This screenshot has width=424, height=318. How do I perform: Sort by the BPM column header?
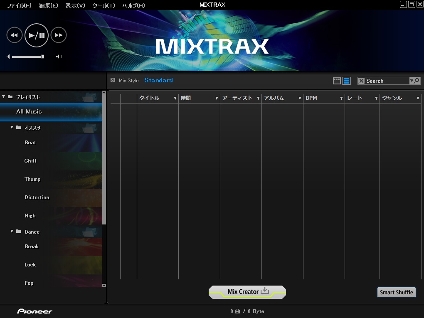tap(311, 98)
